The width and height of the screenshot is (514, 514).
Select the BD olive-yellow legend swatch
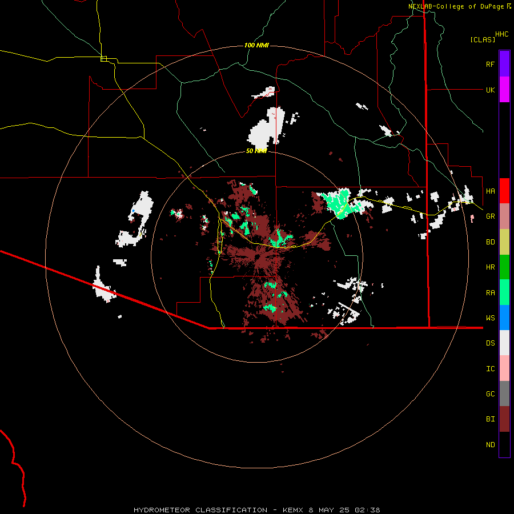(504, 242)
